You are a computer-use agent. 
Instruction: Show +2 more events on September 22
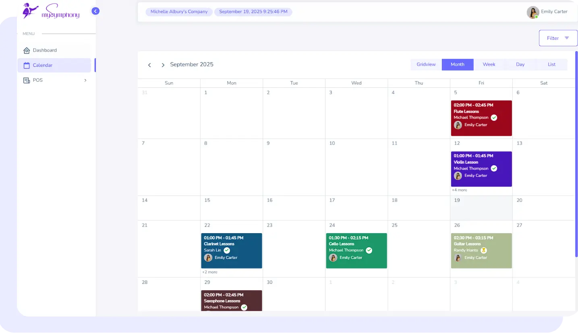210,272
